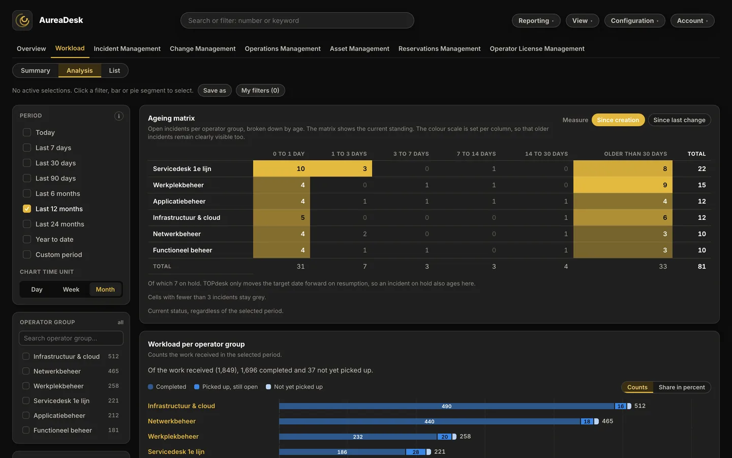Open the Period info icon
Image resolution: width=732 pixels, height=458 pixels.
click(119, 116)
